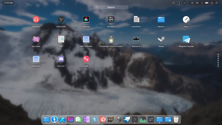This screenshot has width=222, height=125.
Task: Click the Search field at the top
Action: tap(111, 7)
